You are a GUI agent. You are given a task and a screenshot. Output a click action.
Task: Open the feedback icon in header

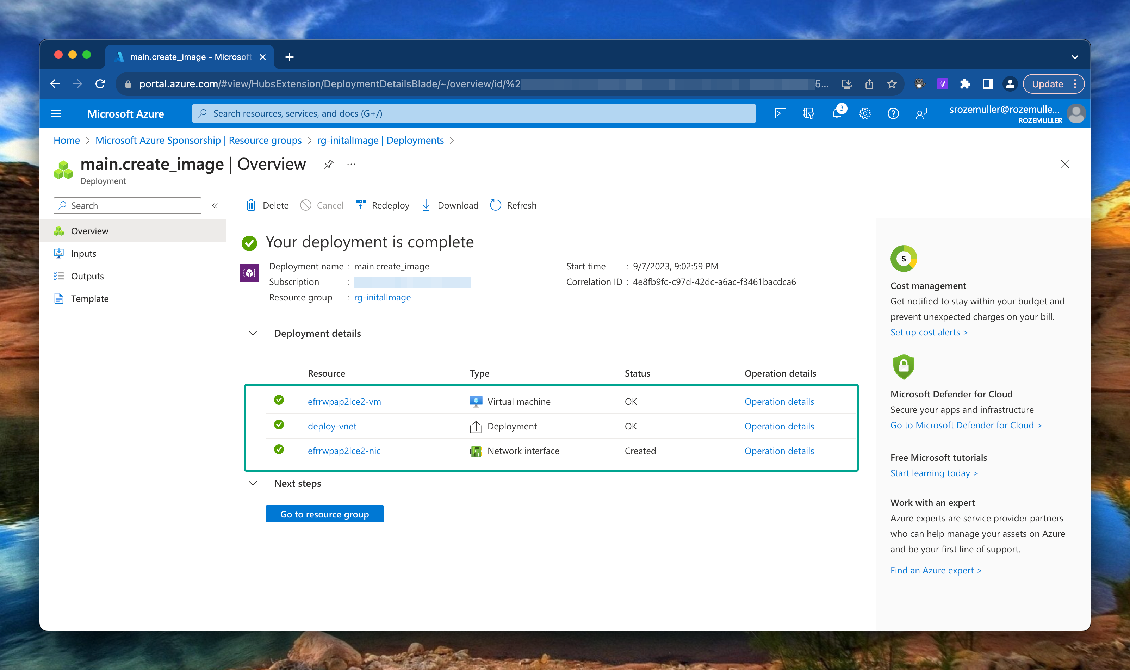(921, 114)
